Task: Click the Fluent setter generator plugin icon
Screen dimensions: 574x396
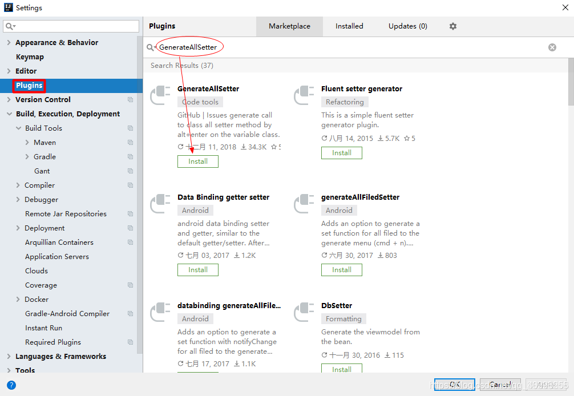Action: [x=304, y=95]
